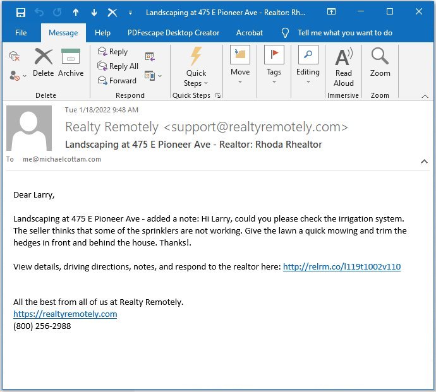Click the Tell me lightbulb icon
436x392 pixels.
coord(285,33)
